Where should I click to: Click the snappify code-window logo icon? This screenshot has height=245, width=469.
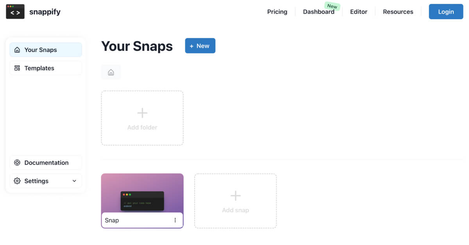[15, 12]
